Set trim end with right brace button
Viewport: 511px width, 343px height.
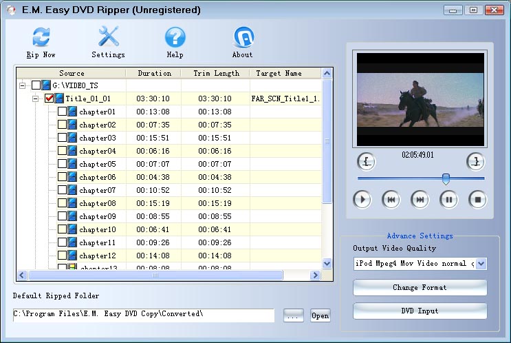tap(475, 162)
